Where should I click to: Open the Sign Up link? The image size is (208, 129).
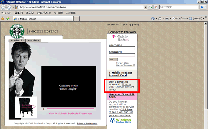coord(126,84)
